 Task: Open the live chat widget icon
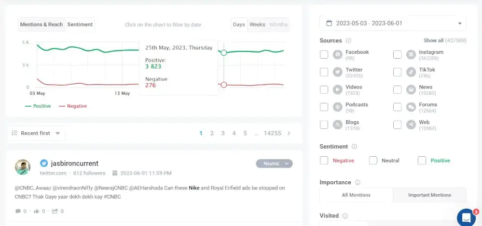467,217
